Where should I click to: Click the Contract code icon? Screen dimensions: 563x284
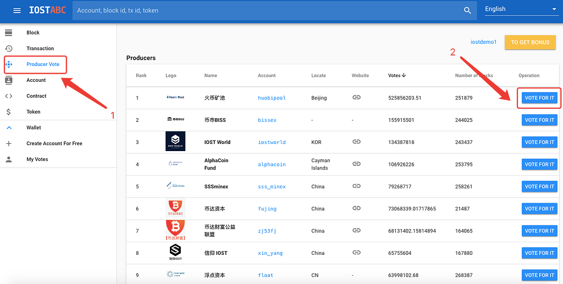(x=9, y=96)
